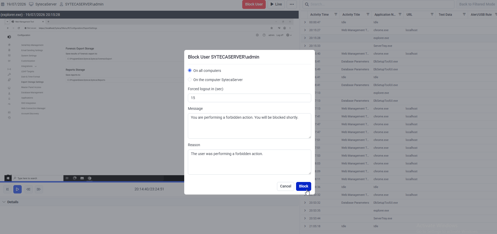The width and height of the screenshot is (497, 234).
Task: Click reload icon in recorded browser
Action: pos(19,28)
